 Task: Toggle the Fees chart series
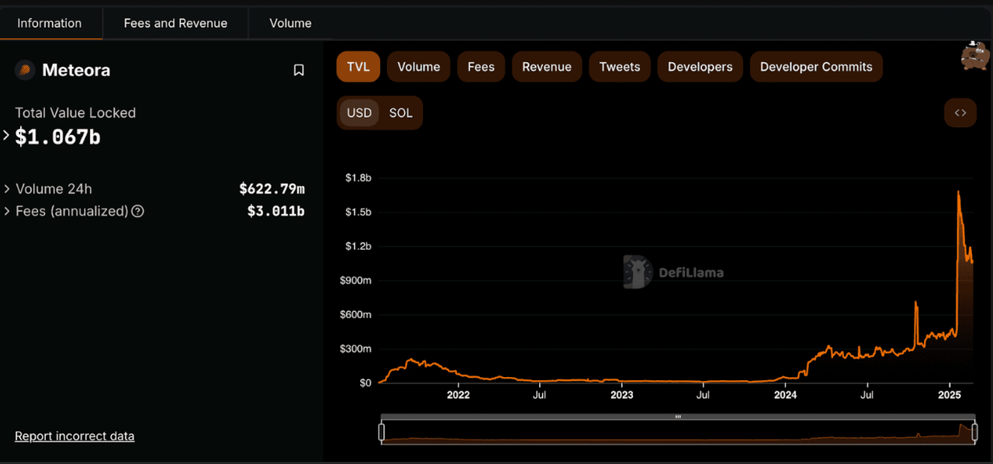tap(481, 67)
